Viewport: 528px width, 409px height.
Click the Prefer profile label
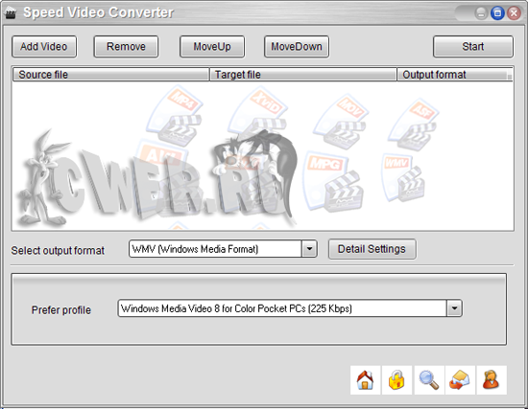click(x=61, y=309)
